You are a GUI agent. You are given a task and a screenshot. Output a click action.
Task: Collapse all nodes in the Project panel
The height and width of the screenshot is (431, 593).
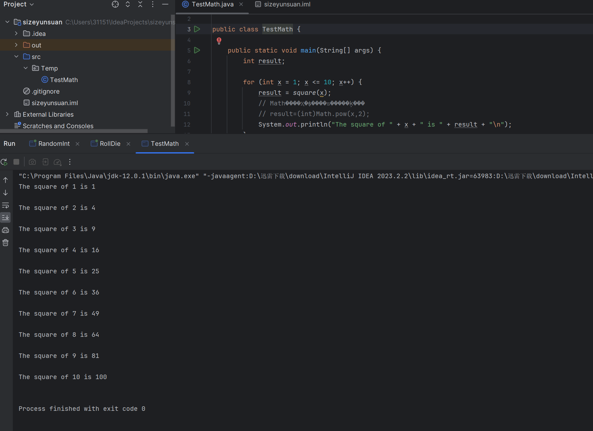(x=140, y=4)
